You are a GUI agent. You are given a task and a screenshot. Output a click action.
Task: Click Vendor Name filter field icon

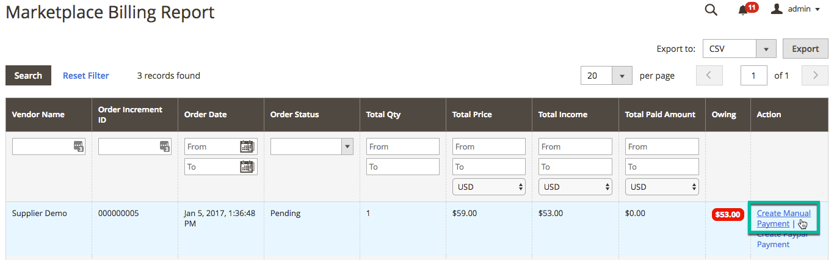pos(78,146)
